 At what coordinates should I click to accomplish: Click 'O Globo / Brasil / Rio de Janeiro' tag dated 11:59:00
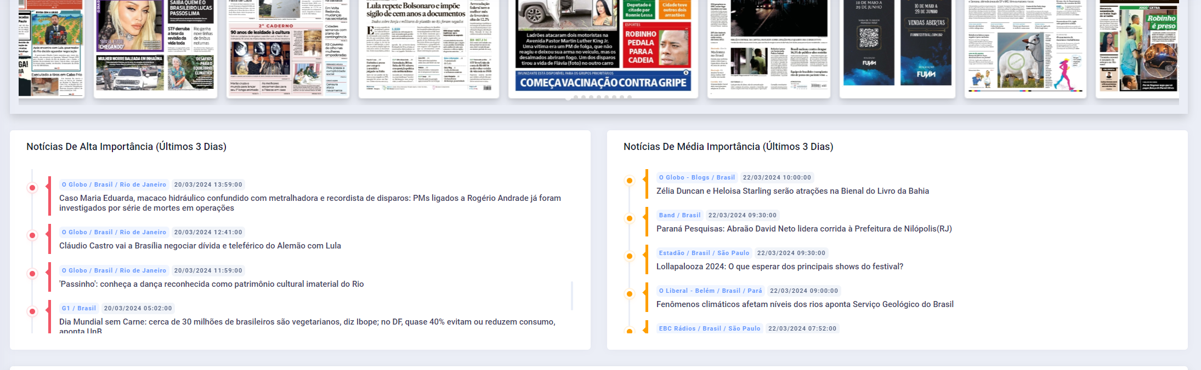114,270
